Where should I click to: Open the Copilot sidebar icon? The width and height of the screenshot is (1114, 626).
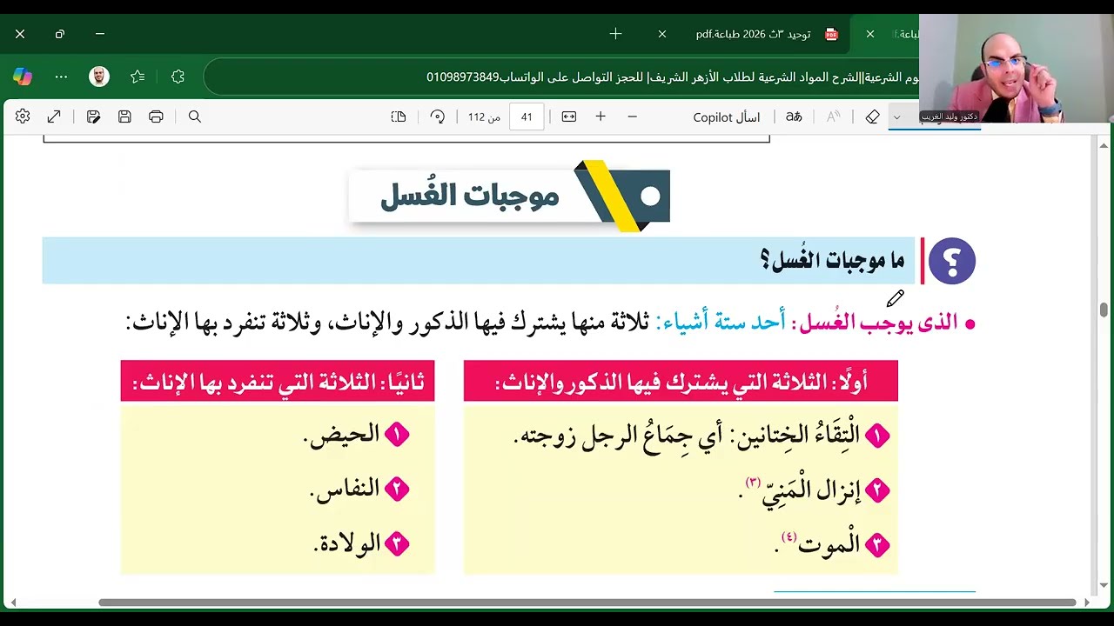coord(23,77)
